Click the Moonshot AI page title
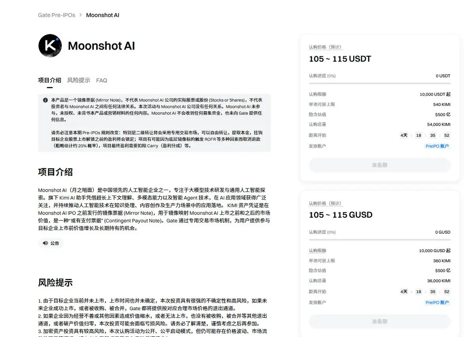This screenshot has height=337, width=475. coord(101,46)
